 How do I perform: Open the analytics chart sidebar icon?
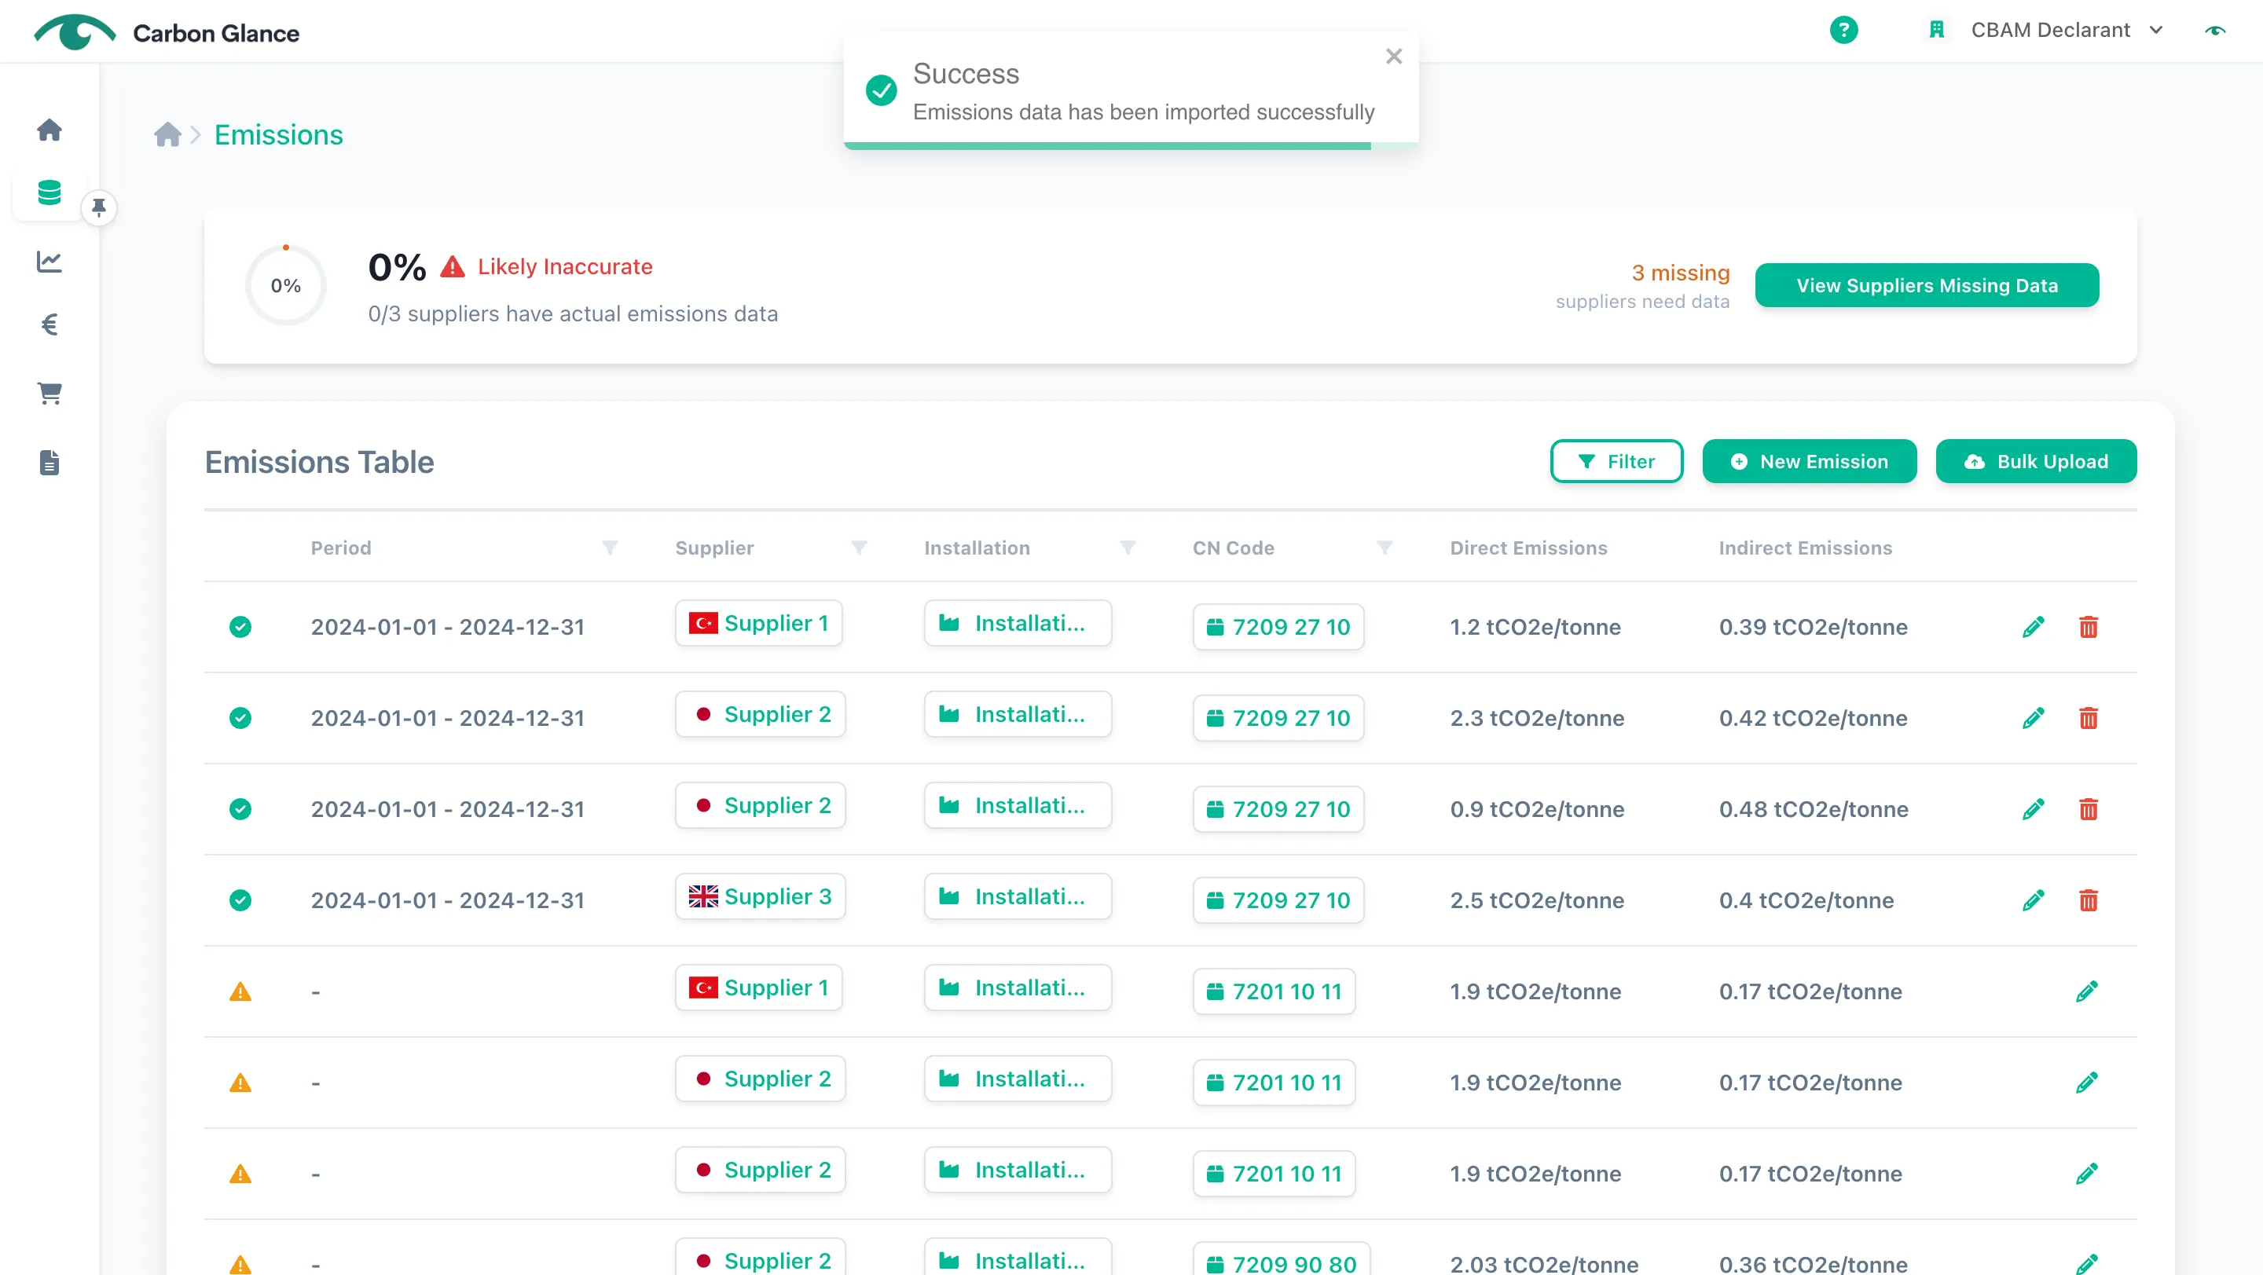pyautogui.click(x=50, y=261)
